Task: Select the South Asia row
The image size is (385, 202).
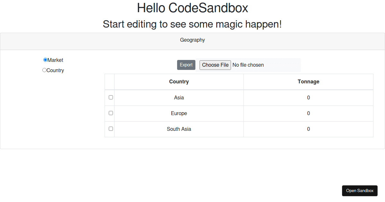Action: (x=179, y=129)
